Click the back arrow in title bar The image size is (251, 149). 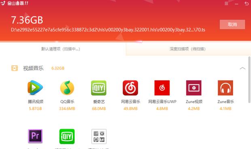(247, 3)
